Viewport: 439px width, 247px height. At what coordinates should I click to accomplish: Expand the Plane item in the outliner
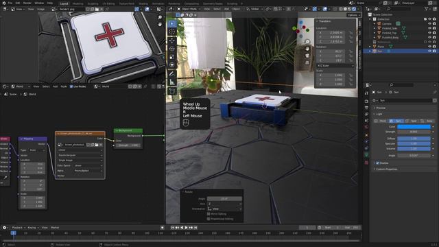tap(370, 47)
